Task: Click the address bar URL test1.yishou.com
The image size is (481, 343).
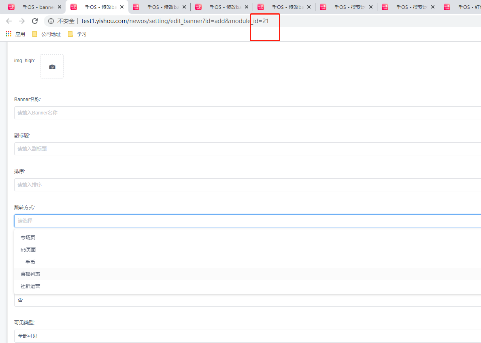Action: [175, 21]
